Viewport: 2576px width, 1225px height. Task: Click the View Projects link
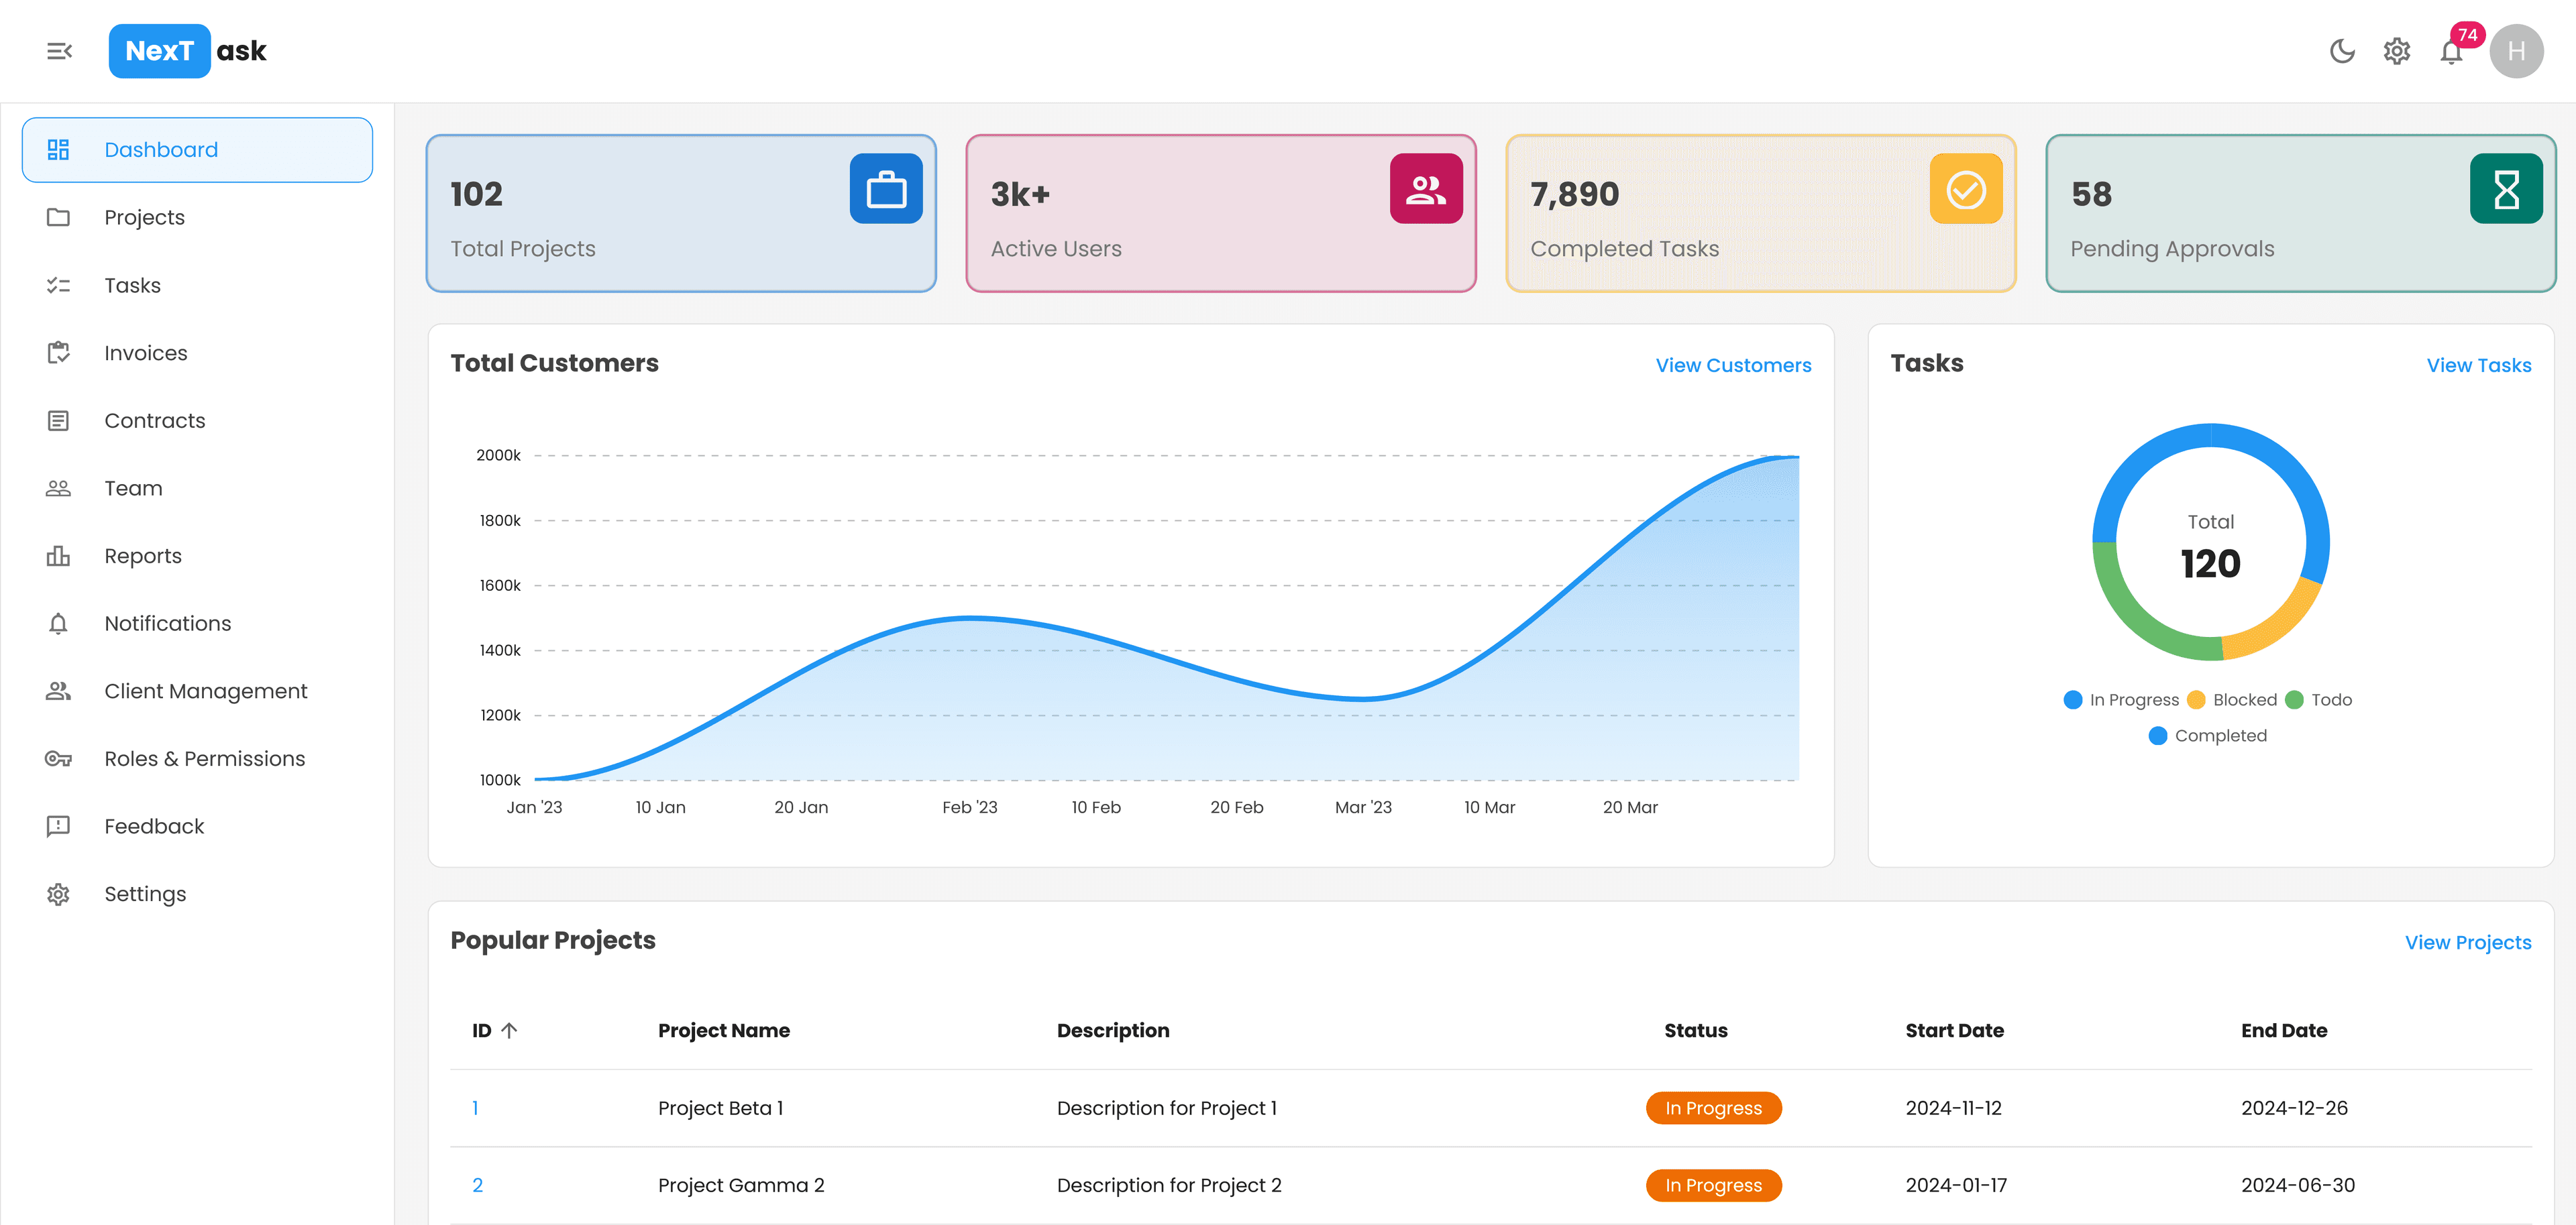(2467, 941)
